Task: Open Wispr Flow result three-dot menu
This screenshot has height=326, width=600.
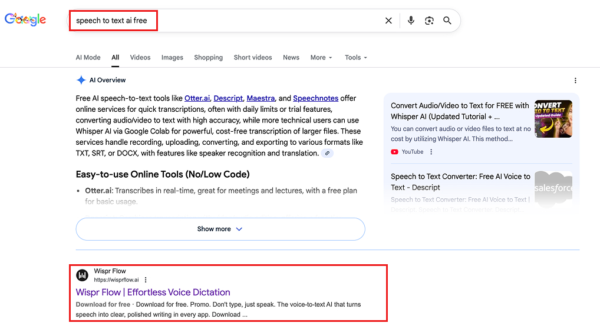Action: [146, 280]
